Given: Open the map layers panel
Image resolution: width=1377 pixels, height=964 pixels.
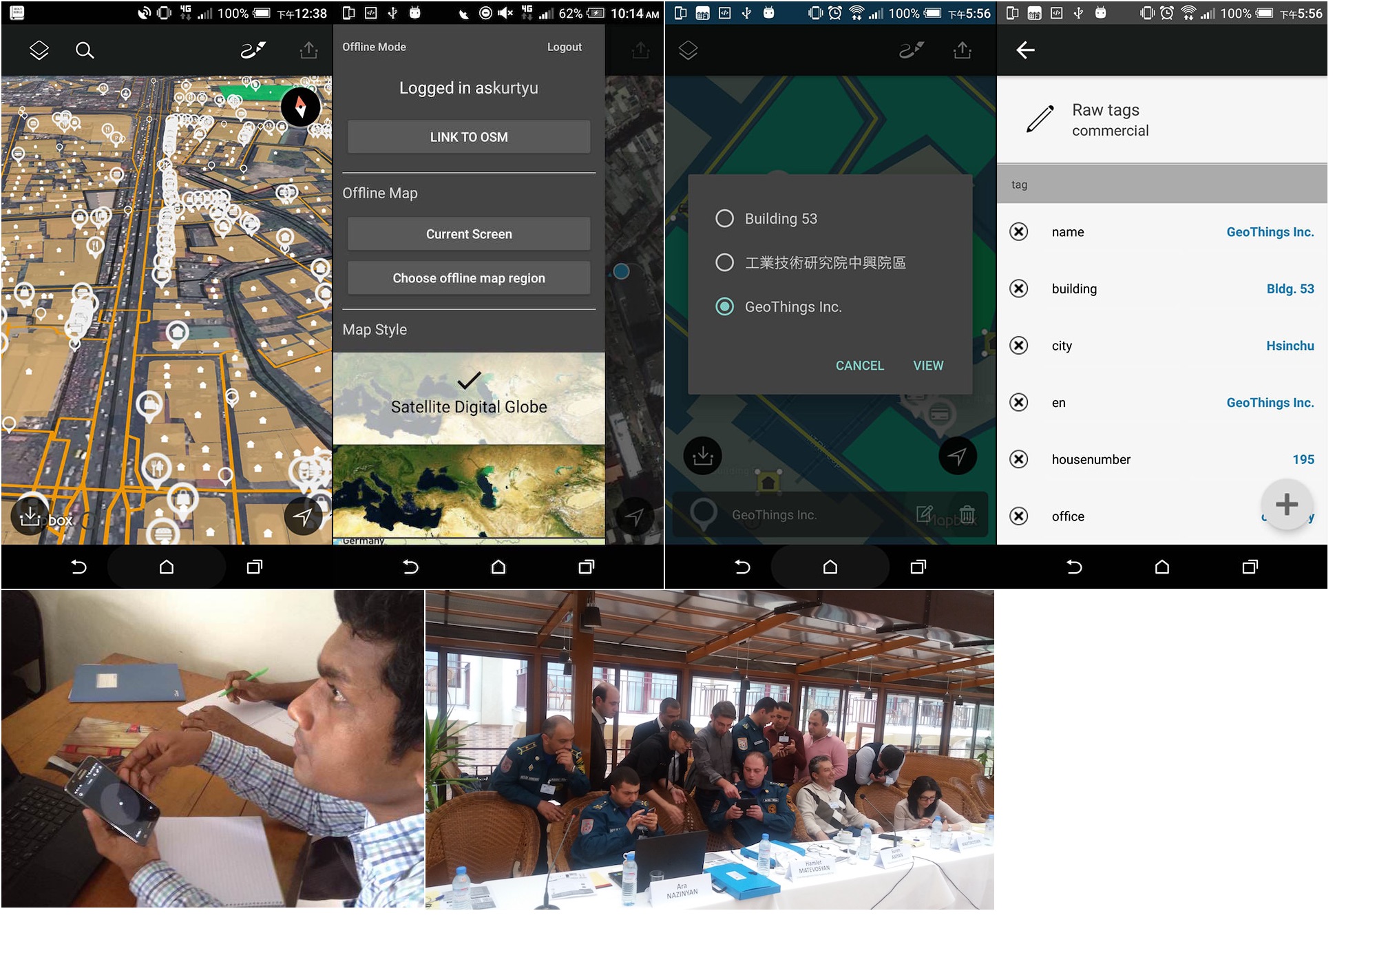Looking at the screenshot, I should click(x=39, y=50).
